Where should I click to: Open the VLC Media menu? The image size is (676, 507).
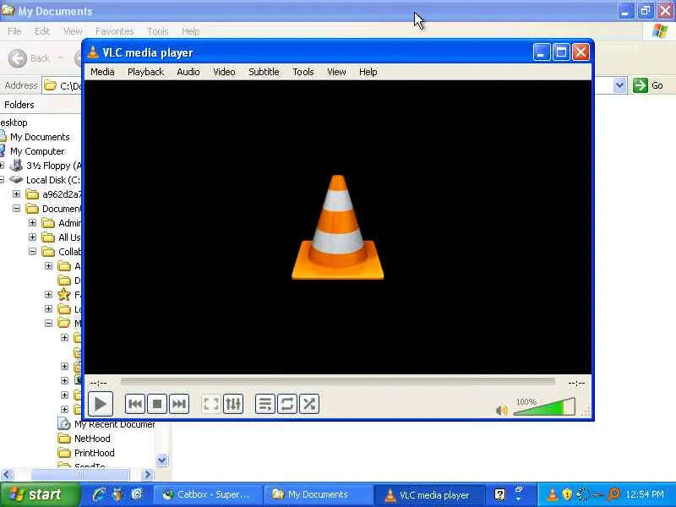click(102, 72)
